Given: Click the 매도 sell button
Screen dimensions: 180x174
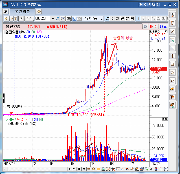Looking at the screenshot, I should 163,27.
